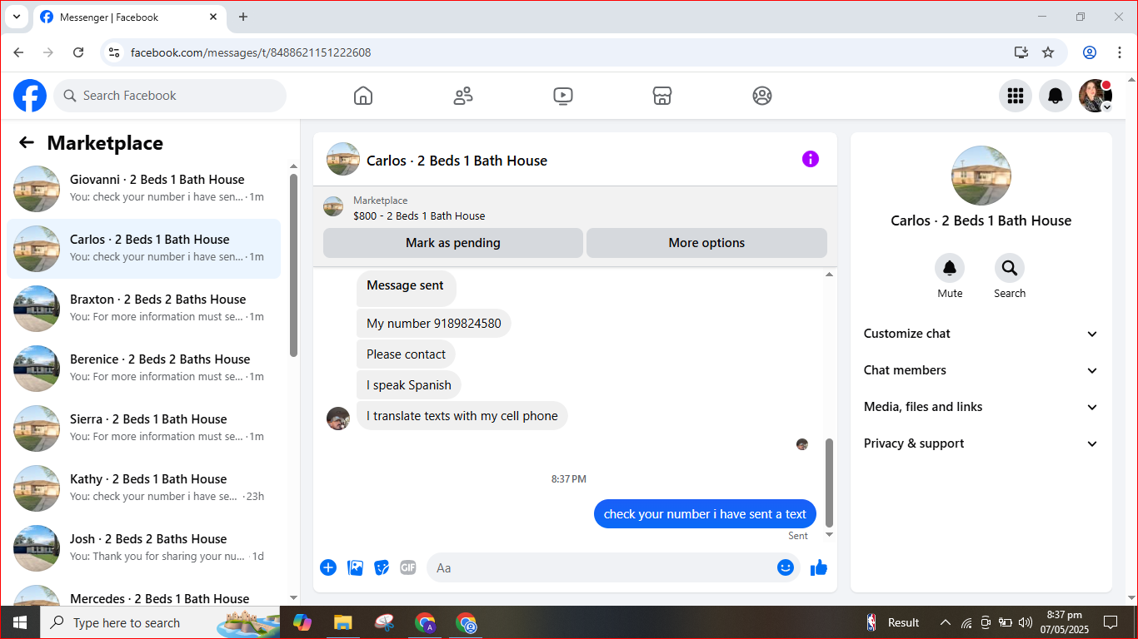This screenshot has height=639, width=1138.
Task: Click 'check your number' sent message bubble
Action: [705, 514]
